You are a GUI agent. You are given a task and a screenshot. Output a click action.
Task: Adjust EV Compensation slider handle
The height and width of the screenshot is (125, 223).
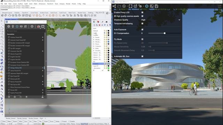pyautogui.click(x=164, y=33)
